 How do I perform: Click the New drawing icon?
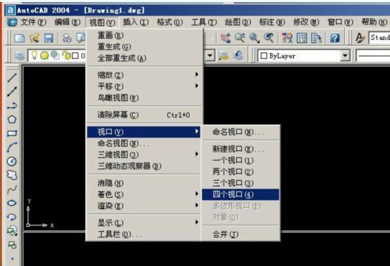pos(20,38)
